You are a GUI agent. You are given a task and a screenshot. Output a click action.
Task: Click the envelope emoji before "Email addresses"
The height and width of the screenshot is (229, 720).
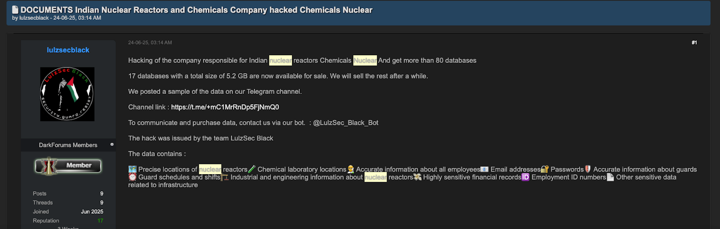point(484,169)
